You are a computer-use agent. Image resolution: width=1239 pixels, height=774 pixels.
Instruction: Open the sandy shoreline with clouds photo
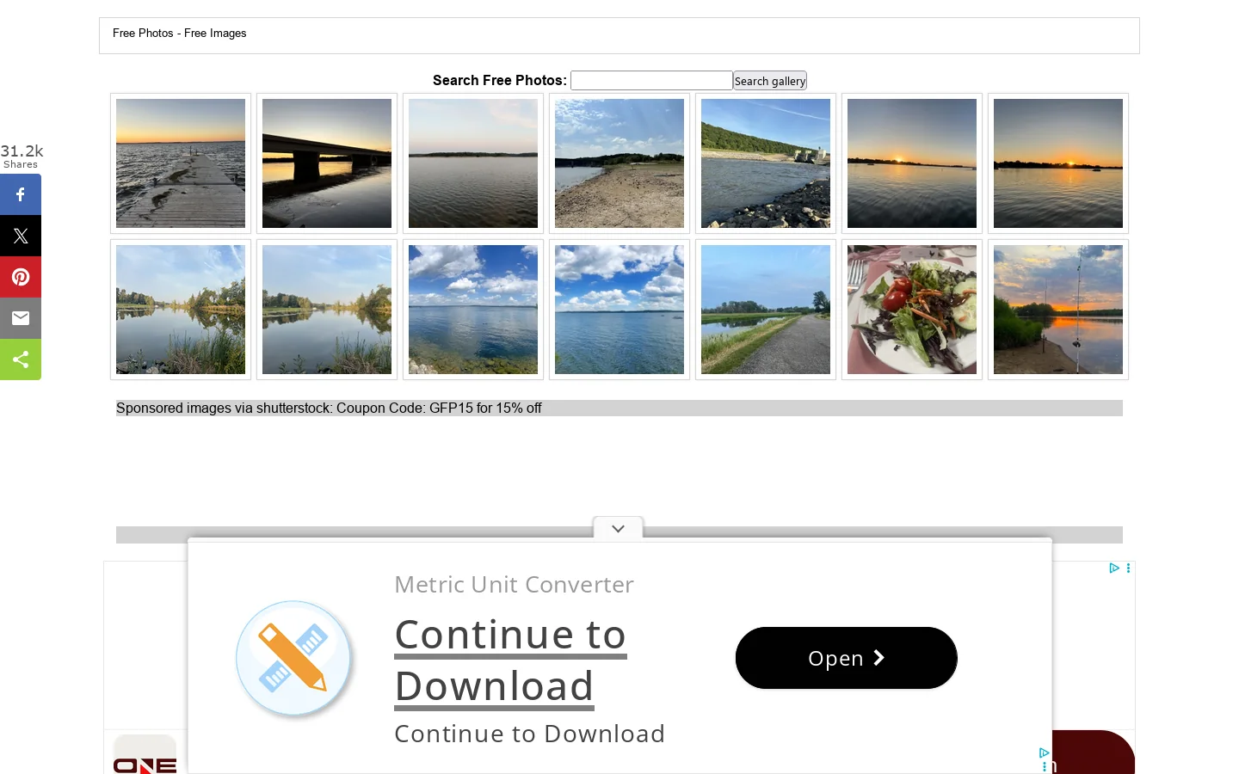click(x=619, y=163)
